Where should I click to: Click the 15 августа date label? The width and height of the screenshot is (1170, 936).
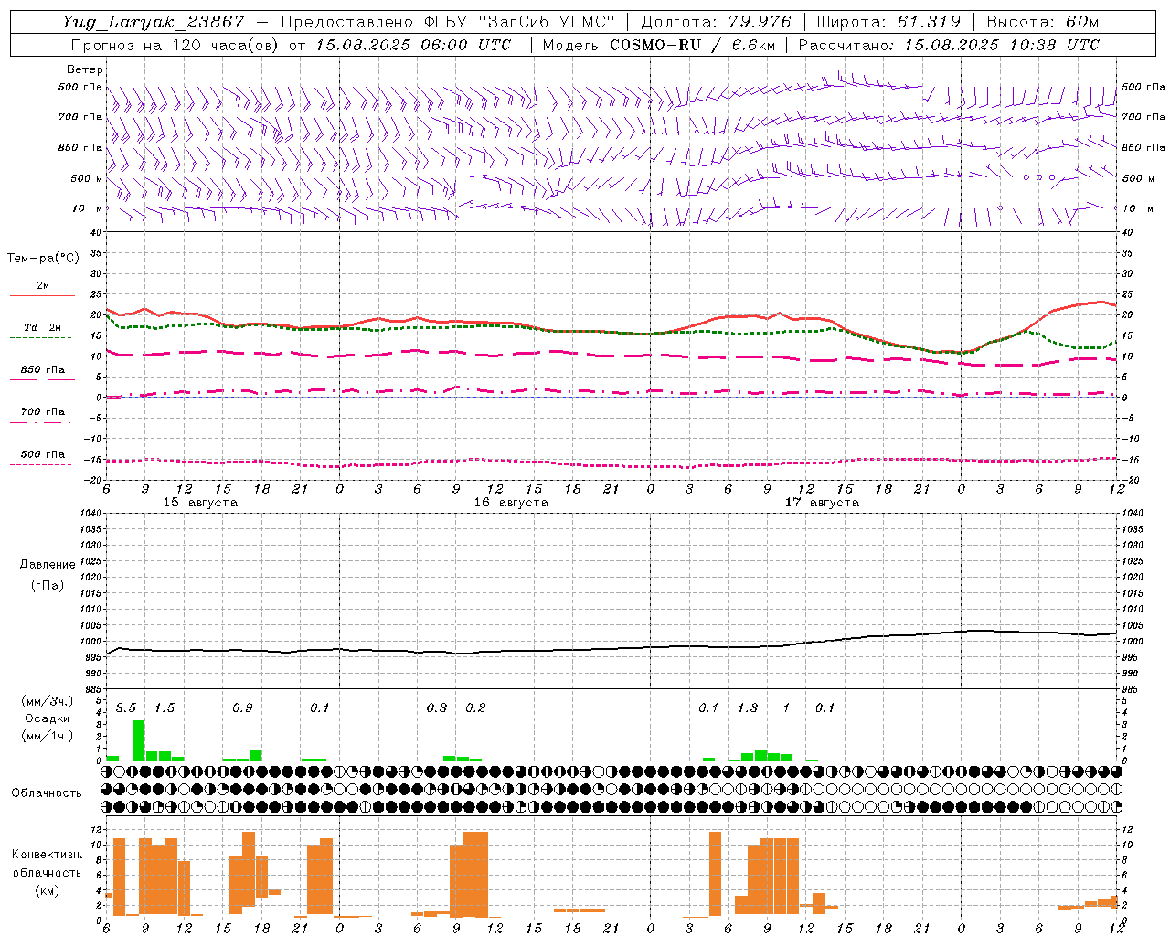tap(200, 503)
